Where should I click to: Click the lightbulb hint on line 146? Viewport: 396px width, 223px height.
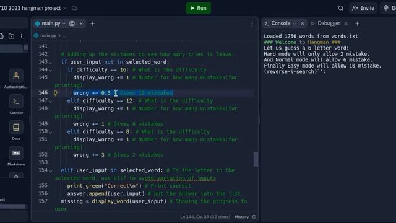tap(55, 93)
